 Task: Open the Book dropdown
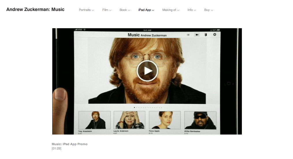pyautogui.click(x=125, y=10)
